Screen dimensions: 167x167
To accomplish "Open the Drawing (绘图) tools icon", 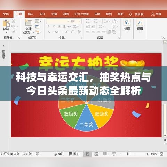I will [127, 23].
